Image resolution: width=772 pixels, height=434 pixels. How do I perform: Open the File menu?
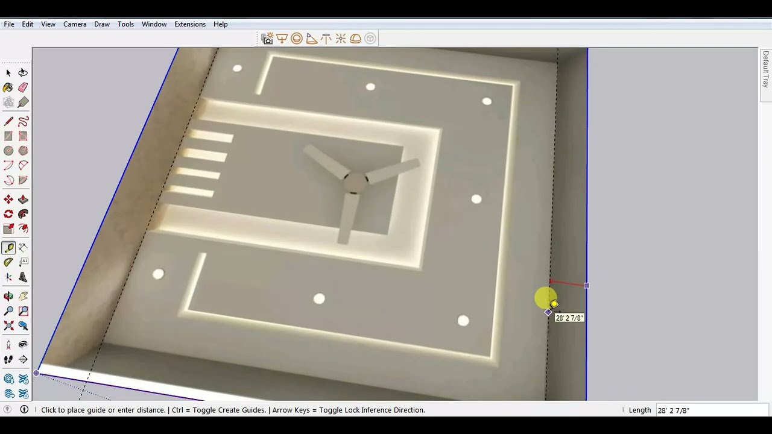pos(9,24)
